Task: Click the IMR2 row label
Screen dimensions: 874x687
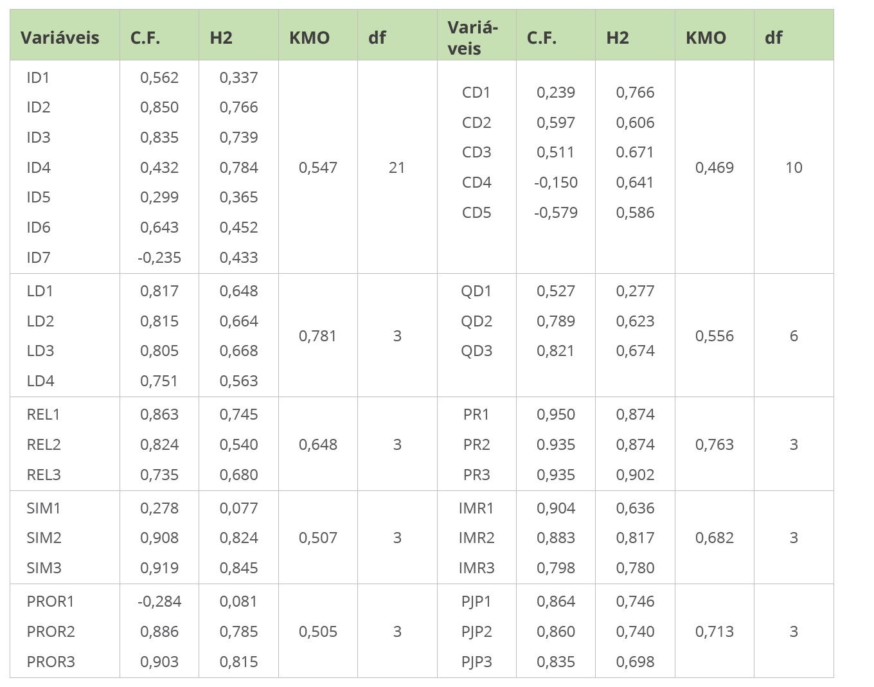Action: click(476, 538)
